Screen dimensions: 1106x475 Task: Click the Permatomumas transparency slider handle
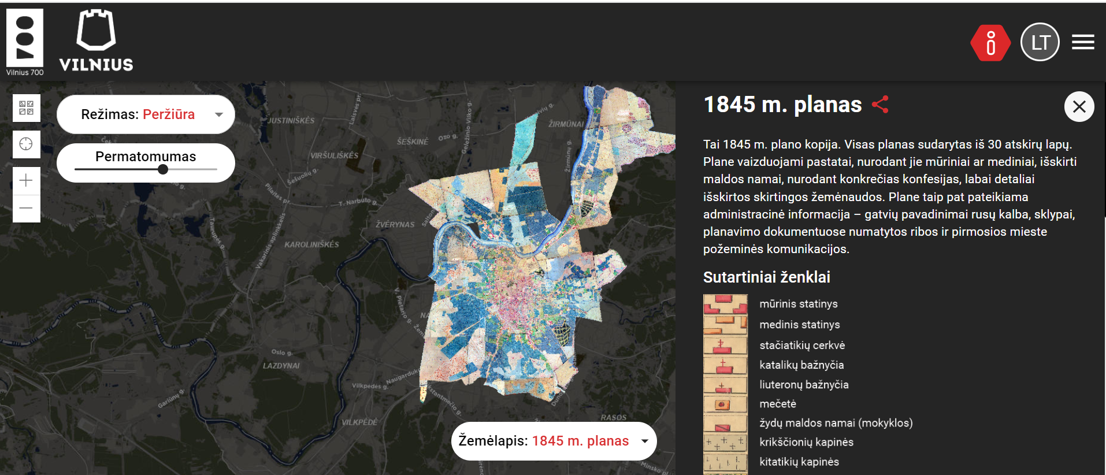(163, 169)
